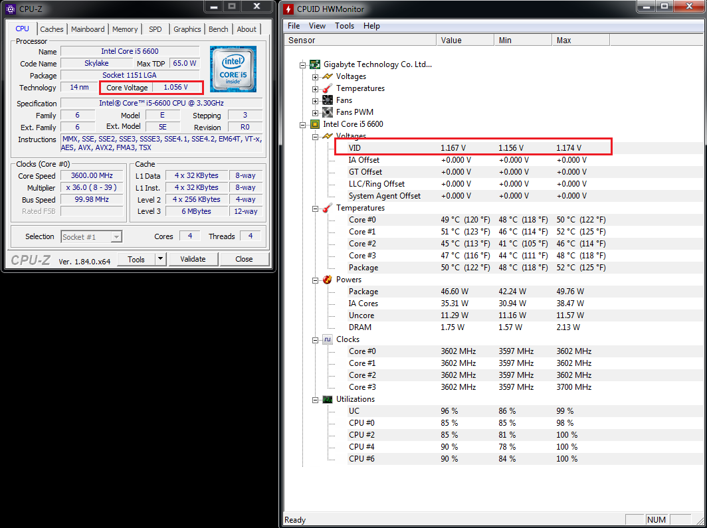Open the View menu in HWMonitor

click(x=317, y=26)
